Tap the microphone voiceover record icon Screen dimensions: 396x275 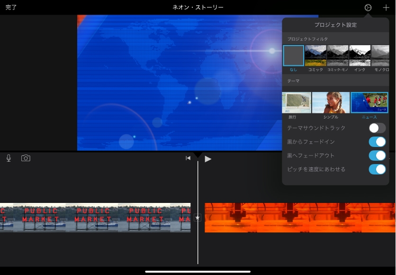coord(9,158)
